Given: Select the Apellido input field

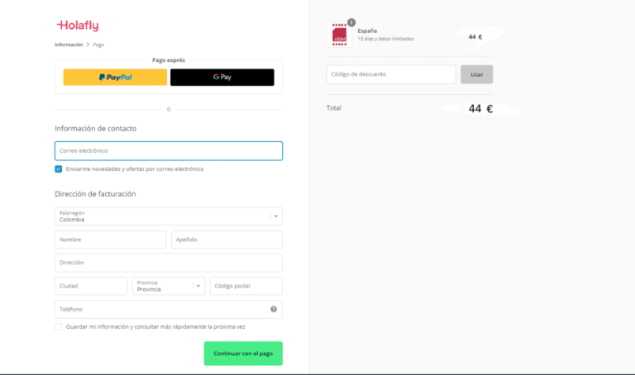Looking at the screenshot, I should click(227, 240).
